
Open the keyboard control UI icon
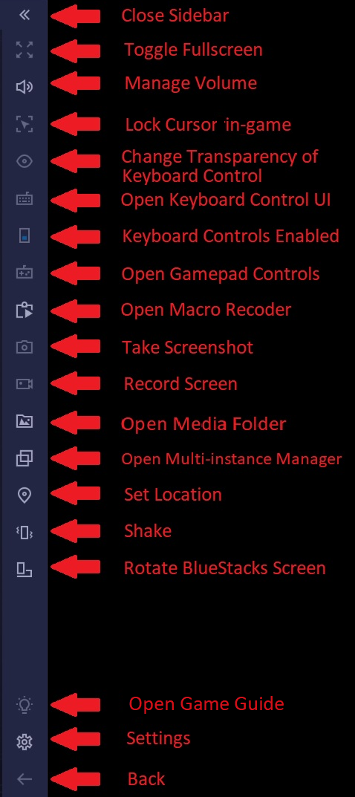[25, 199]
